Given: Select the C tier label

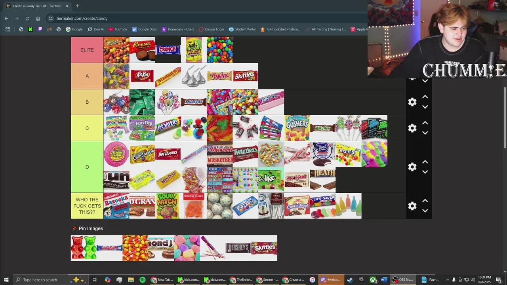Looking at the screenshot, I should [87, 128].
